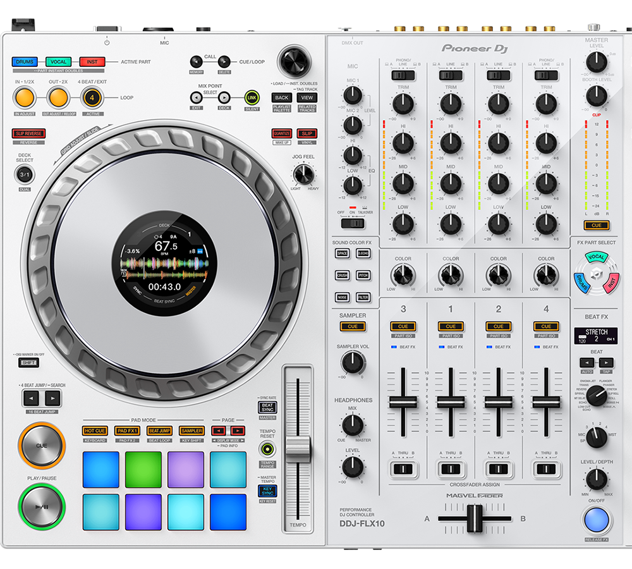The width and height of the screenshot is (632, 569).
Task: Toggle the QUANTIZE button
Action: (282, 133)
